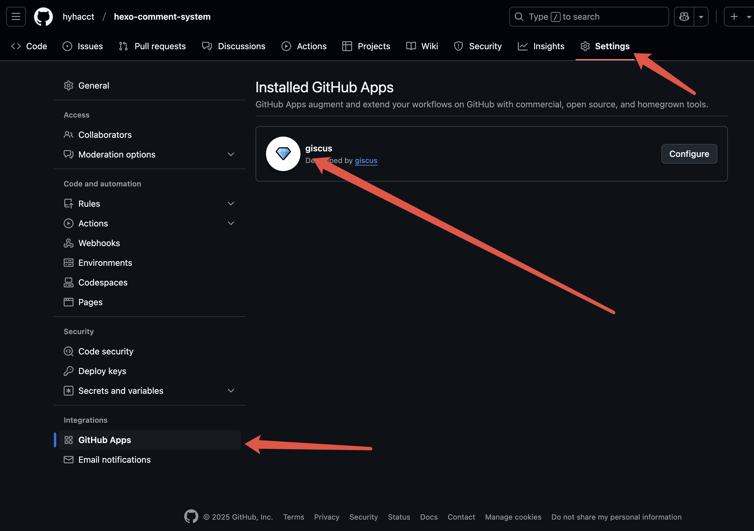754x531 pixels.
Task: Open the Terms footer link
Action: pos(294,517)
